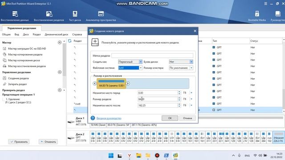Viewport: 285px width, 160px height.
Task: Show hidden tray icons chevron
Action: click(233, 156)
